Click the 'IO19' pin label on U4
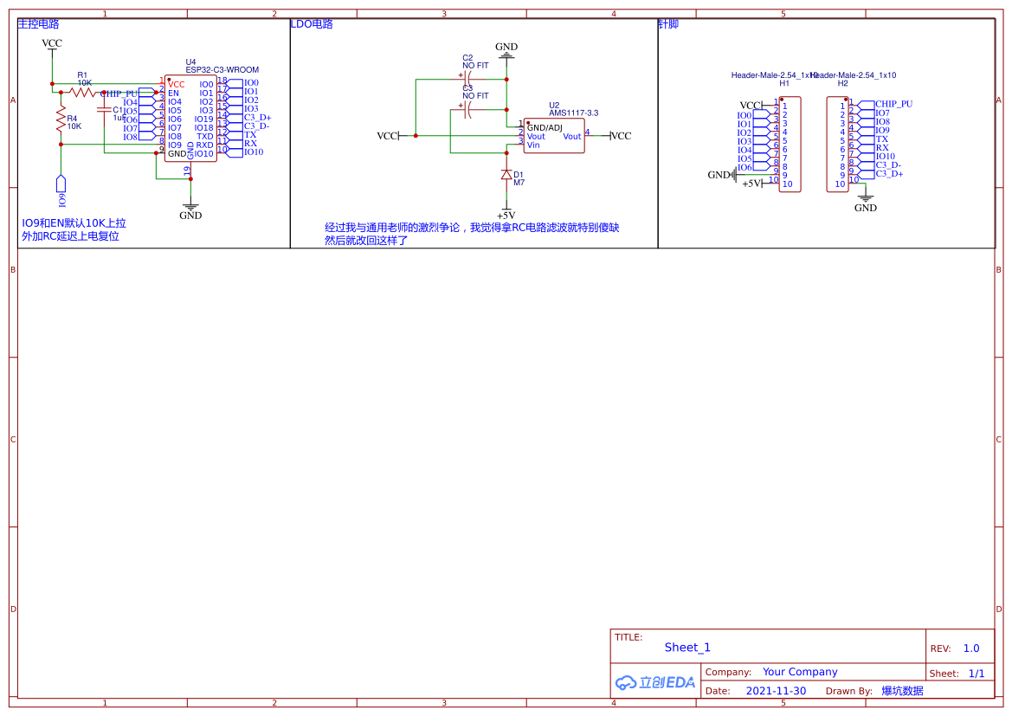This screenshot has width=1012, height=716. [x=204, y=119]
